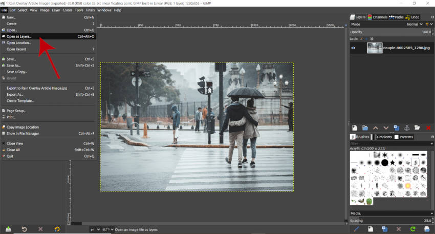Reset tool options with the yellow arrow icon
This screenshot has height=234, width=435.
click(57, 229)
